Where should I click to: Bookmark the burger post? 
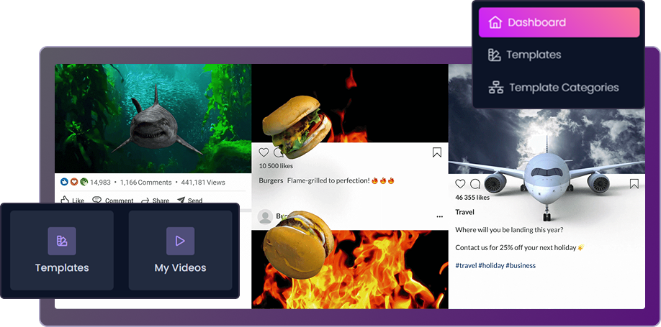(437, 152)
